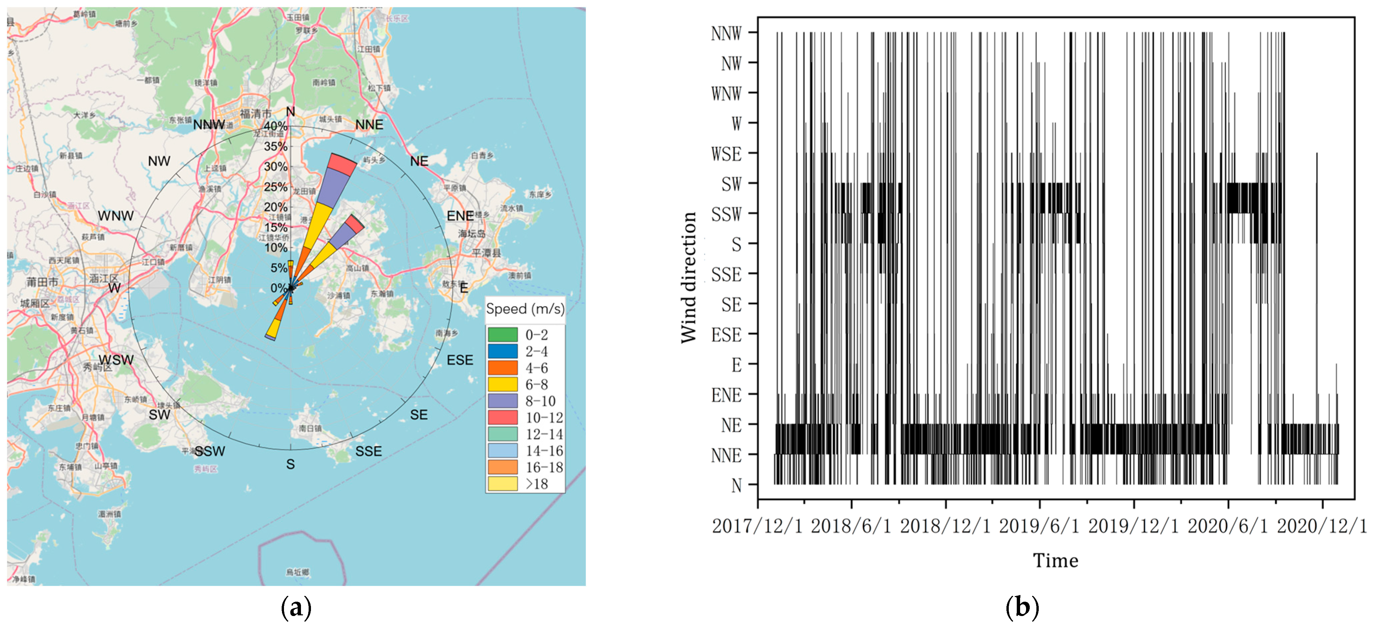Click the pale yellow >18 legend swatch

(x=502, y=483)
